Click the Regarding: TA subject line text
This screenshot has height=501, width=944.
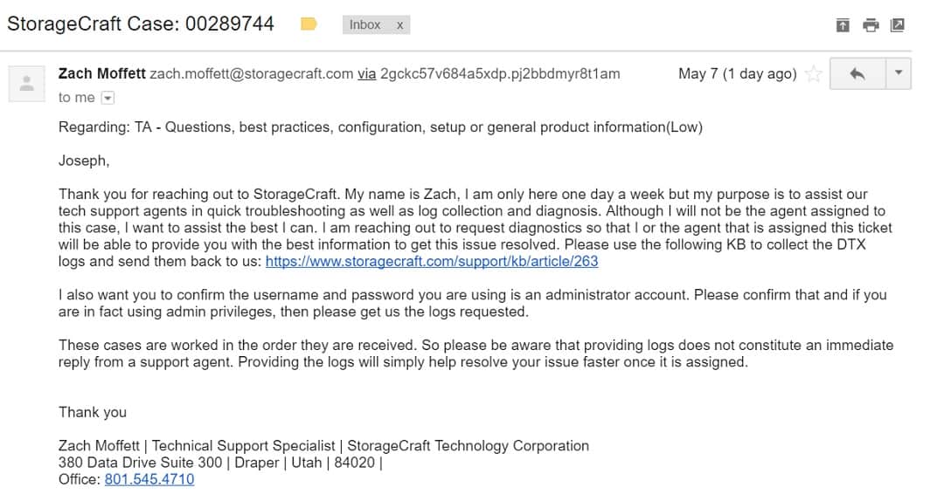(x=380, y=127)
